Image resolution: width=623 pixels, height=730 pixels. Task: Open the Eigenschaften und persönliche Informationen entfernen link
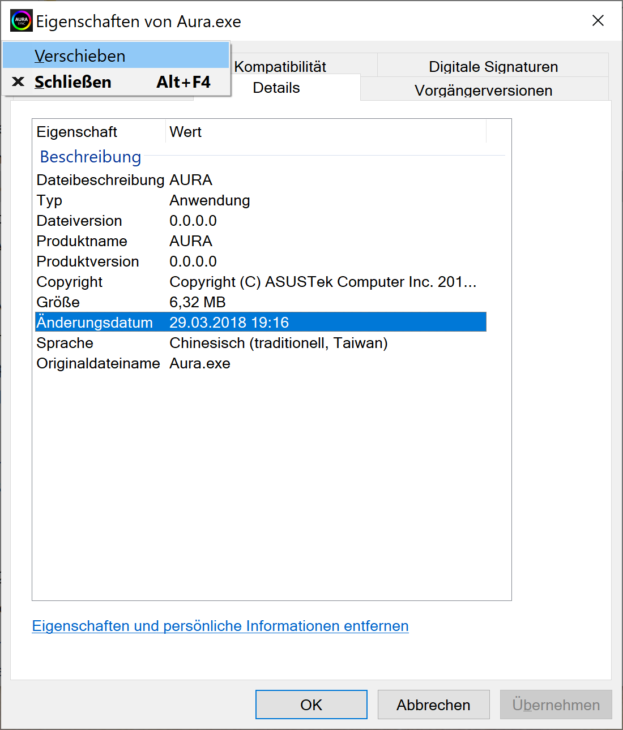pyautogui.click(x=220, y=626)
